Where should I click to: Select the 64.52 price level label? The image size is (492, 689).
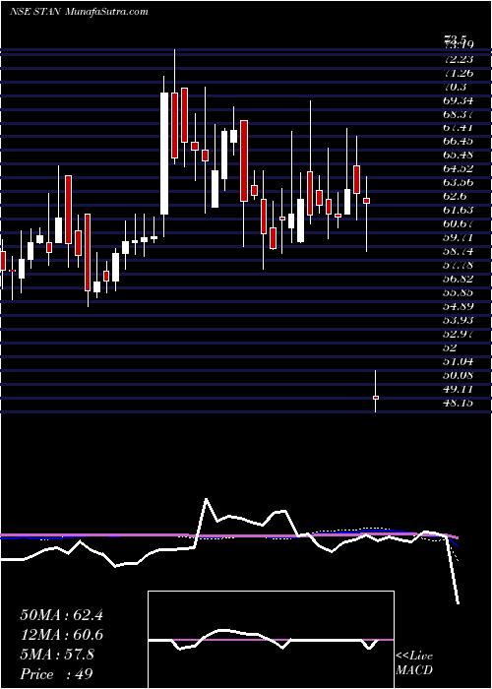click(459, 168)
